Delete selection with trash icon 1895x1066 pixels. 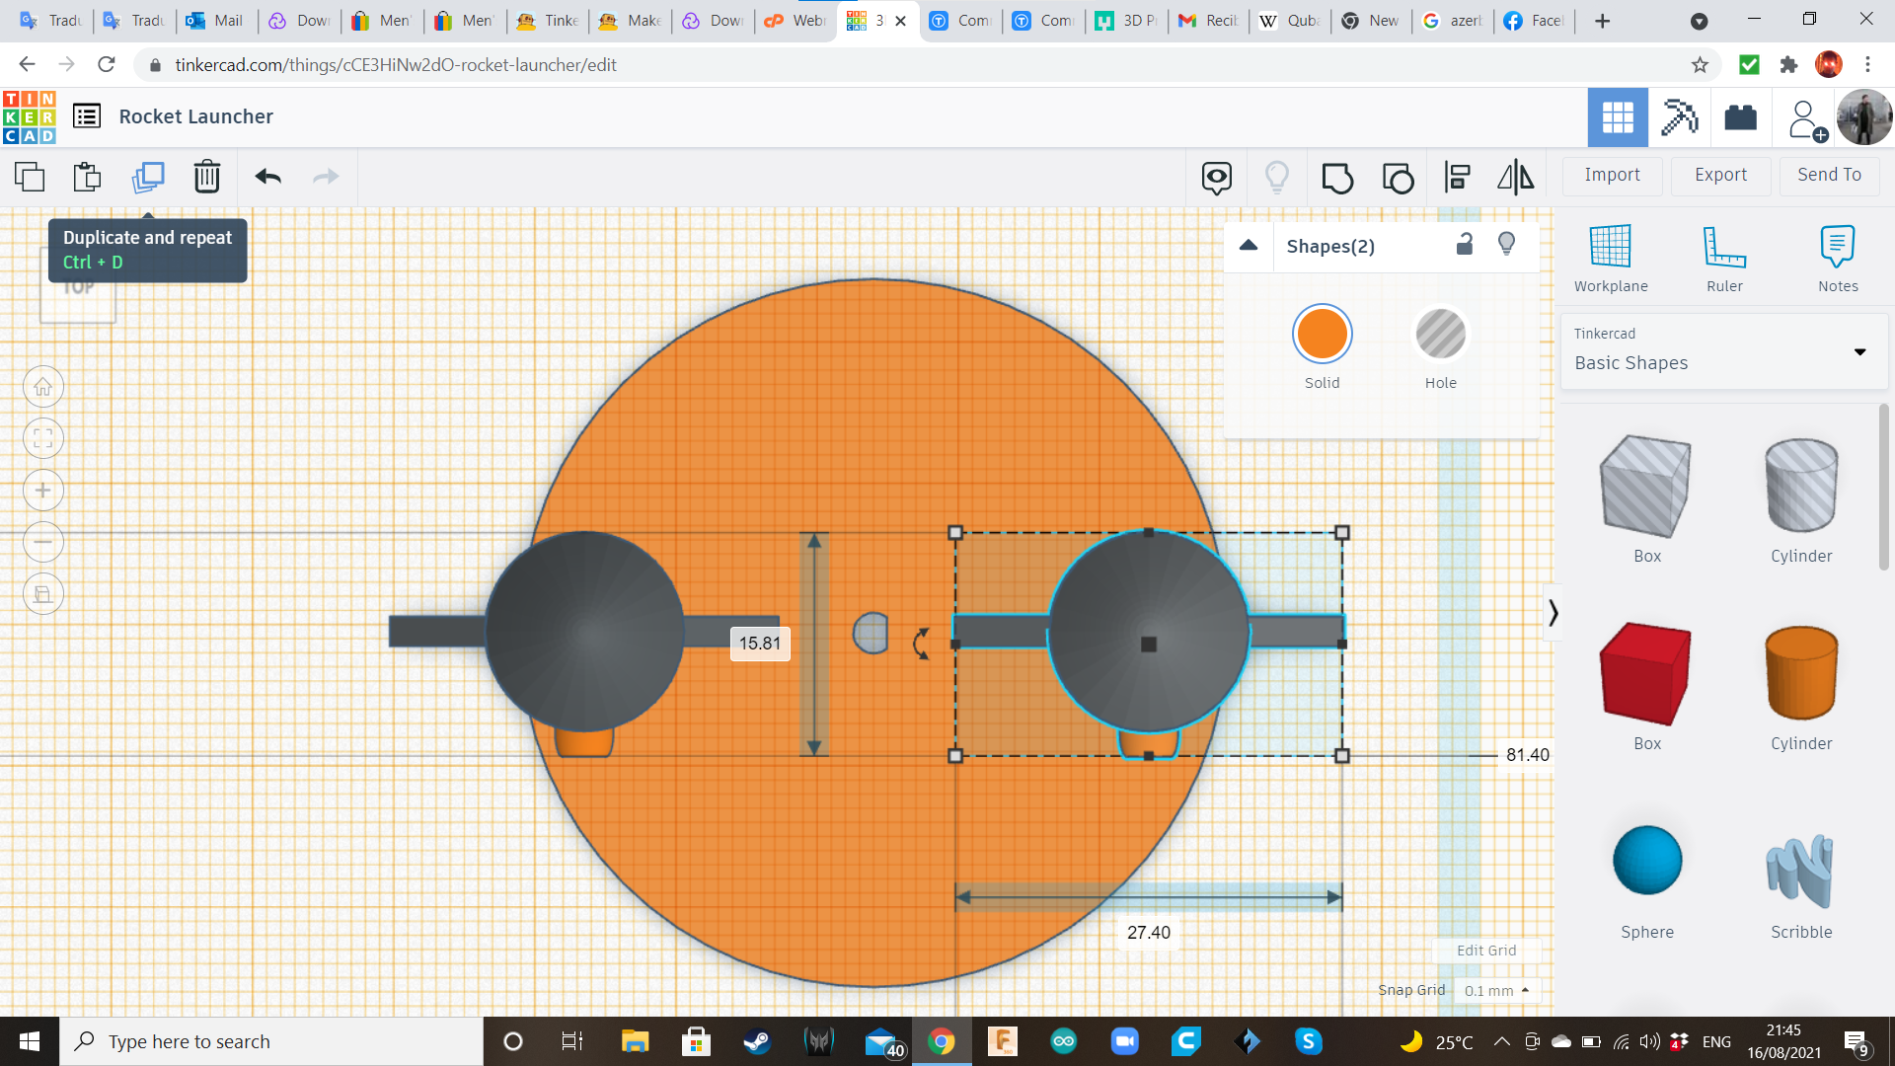[x=207, y=177]
